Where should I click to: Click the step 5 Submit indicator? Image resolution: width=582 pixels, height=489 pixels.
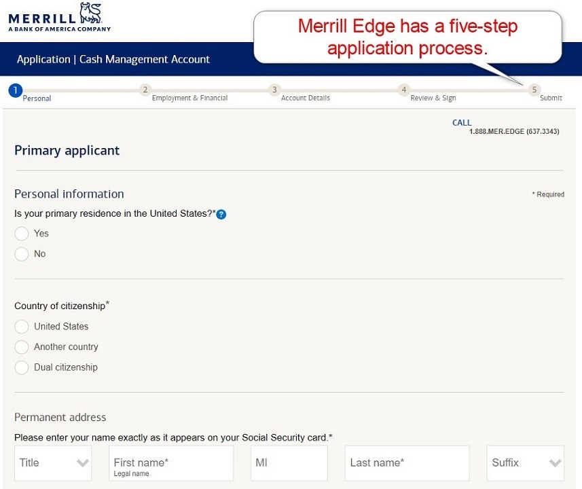(x=534, y=90)
